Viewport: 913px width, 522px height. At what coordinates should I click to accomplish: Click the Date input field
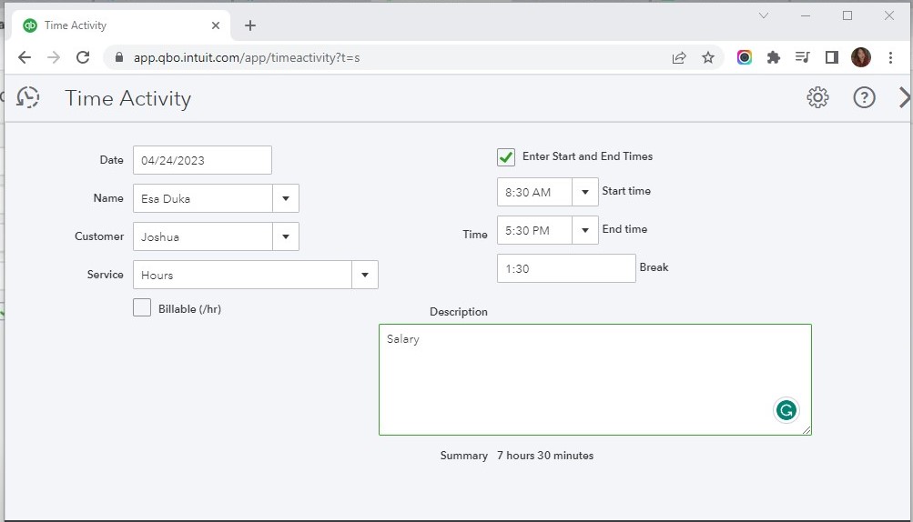202,160
